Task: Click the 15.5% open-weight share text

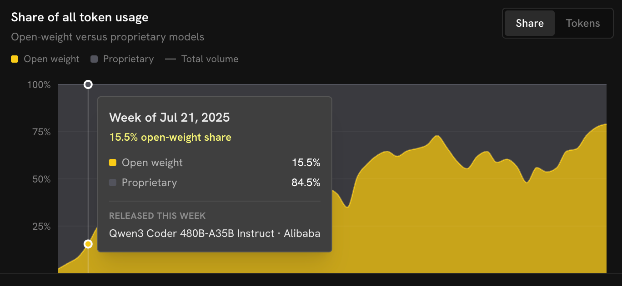Action: 171,137
